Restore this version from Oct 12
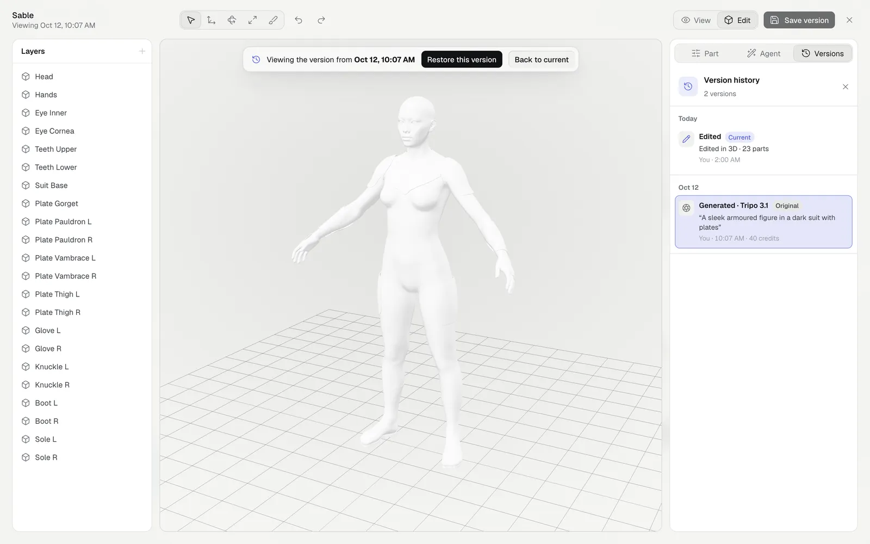 pyautogui.click(x=462, y=60)
